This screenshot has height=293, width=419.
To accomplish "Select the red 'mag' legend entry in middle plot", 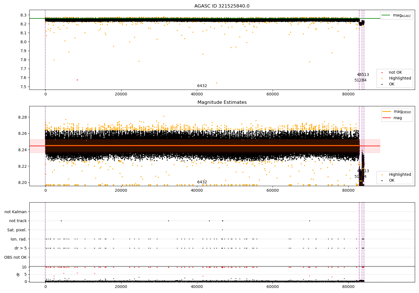I will (x=397, y=118).
